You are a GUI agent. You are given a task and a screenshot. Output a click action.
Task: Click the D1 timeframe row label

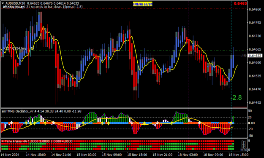pyautogui.click(x=243, y=142)
